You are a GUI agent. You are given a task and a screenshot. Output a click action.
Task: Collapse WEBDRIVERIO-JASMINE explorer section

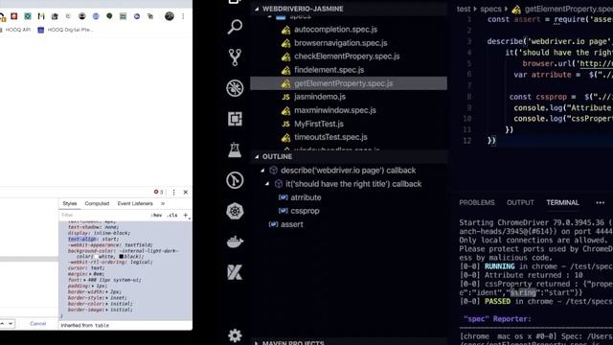tap(257, 9)
